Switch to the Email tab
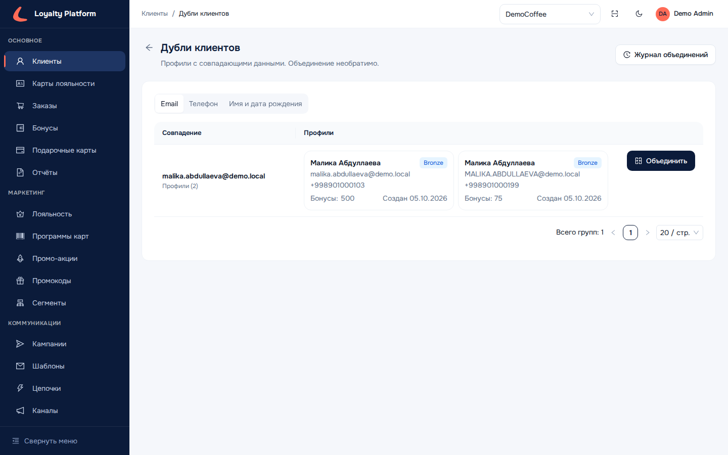 169,104
